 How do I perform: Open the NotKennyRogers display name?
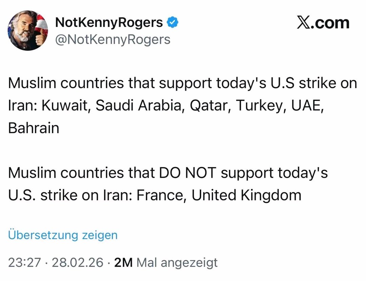point(109,23)
